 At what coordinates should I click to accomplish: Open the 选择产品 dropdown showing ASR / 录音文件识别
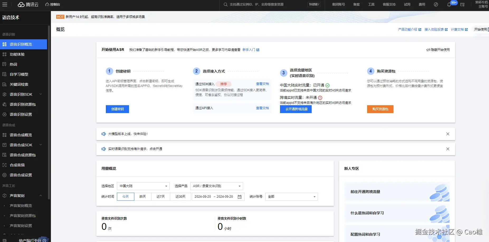(217, 186)
